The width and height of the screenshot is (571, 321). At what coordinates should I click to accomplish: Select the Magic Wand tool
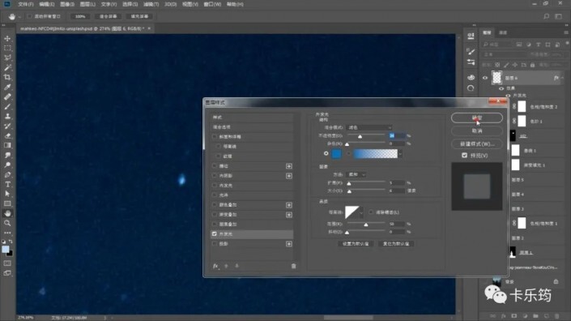point(7,67)
